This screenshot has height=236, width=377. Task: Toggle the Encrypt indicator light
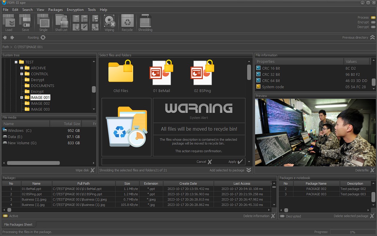[x=373, y=22]
